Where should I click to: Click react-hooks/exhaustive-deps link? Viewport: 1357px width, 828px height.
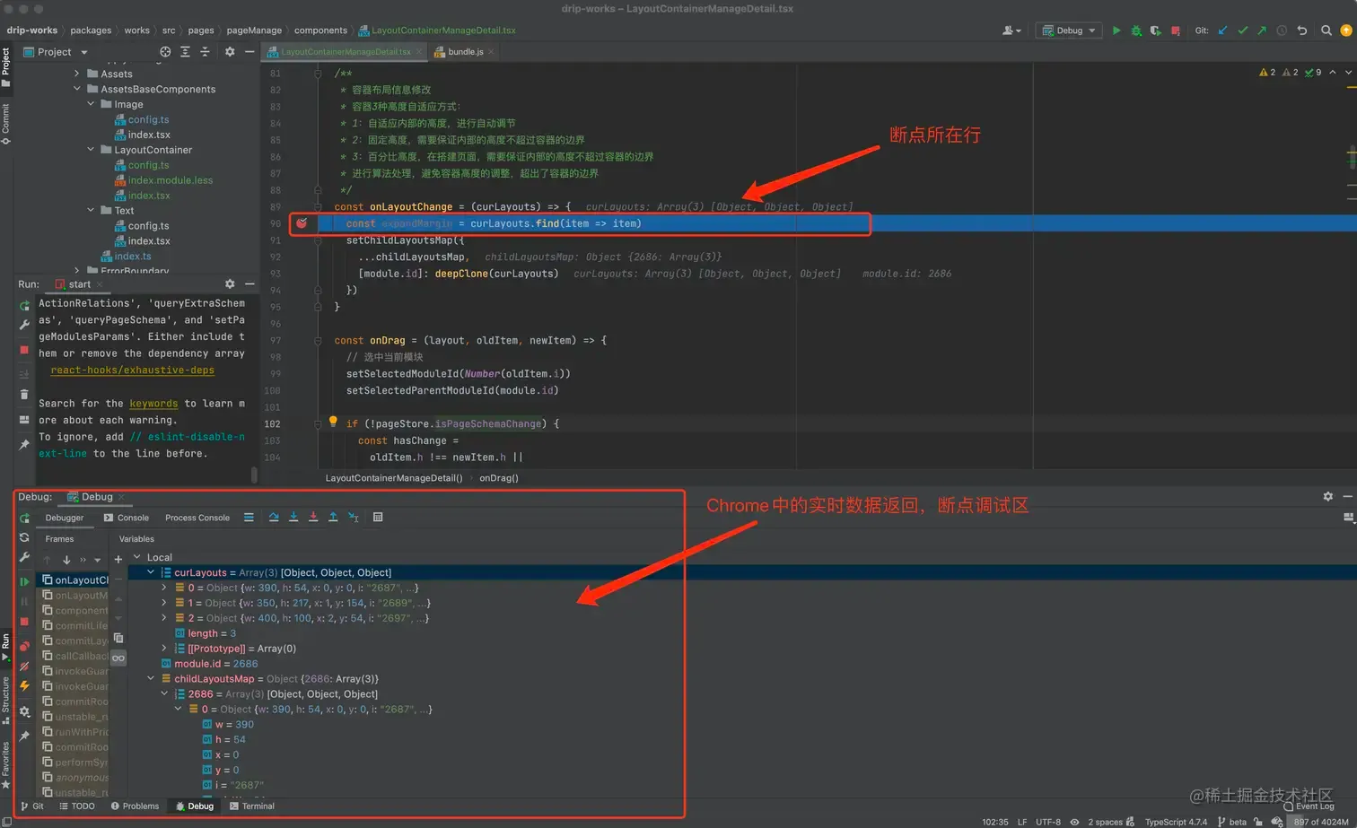click(x=133, y=370)
